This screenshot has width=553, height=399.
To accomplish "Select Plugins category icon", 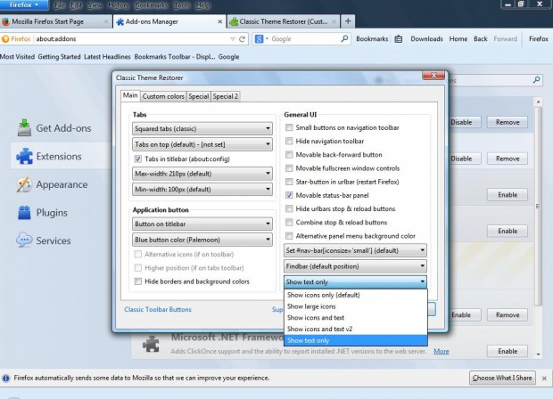I will pos(24,212).
